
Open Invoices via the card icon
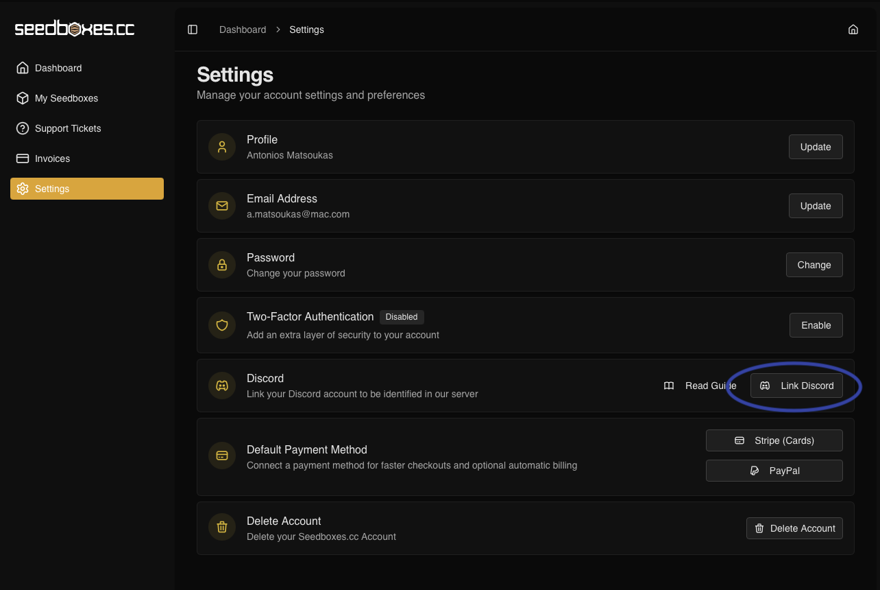click(23, 158)
